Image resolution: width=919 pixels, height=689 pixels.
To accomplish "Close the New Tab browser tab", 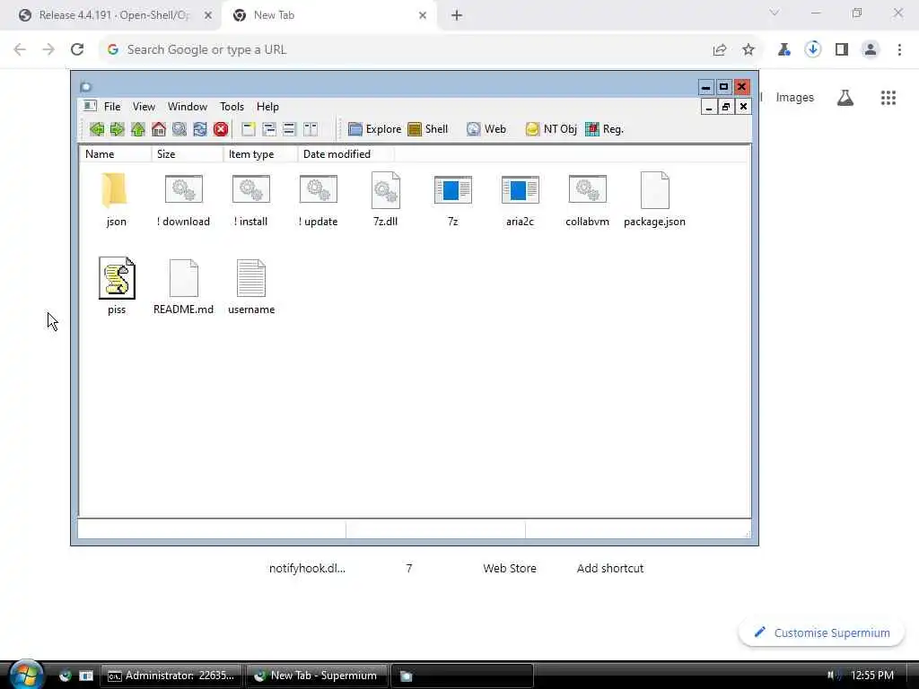I will [x=423, y=15].
